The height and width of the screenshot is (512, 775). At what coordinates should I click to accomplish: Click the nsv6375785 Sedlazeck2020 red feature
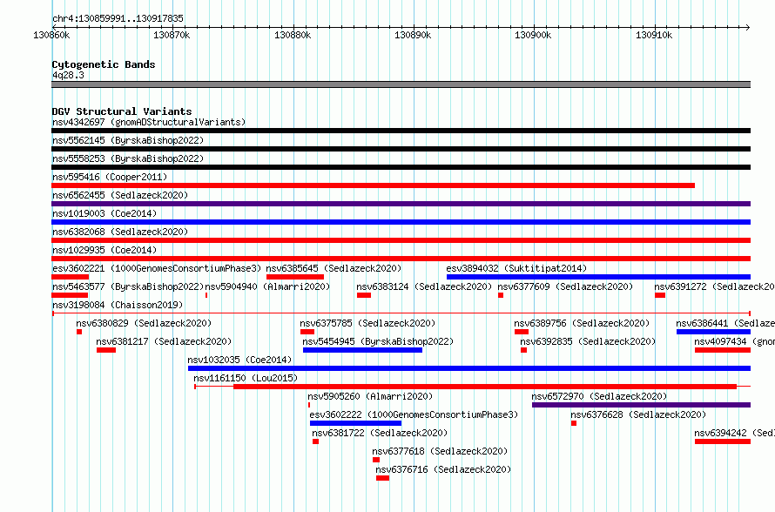(x=307, y=332)
